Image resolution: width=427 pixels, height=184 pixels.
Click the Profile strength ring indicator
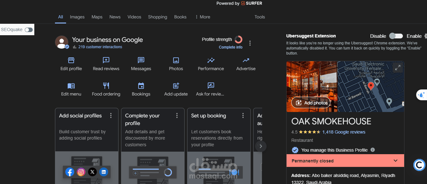point(239,40)
